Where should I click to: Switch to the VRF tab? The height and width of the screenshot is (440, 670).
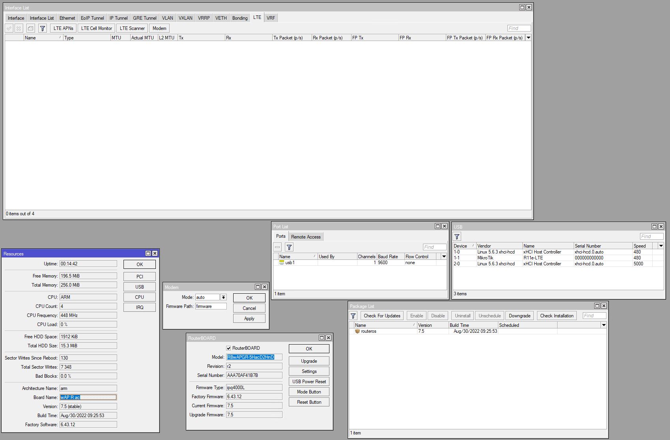pyautogui.click(x=271, y=18)
